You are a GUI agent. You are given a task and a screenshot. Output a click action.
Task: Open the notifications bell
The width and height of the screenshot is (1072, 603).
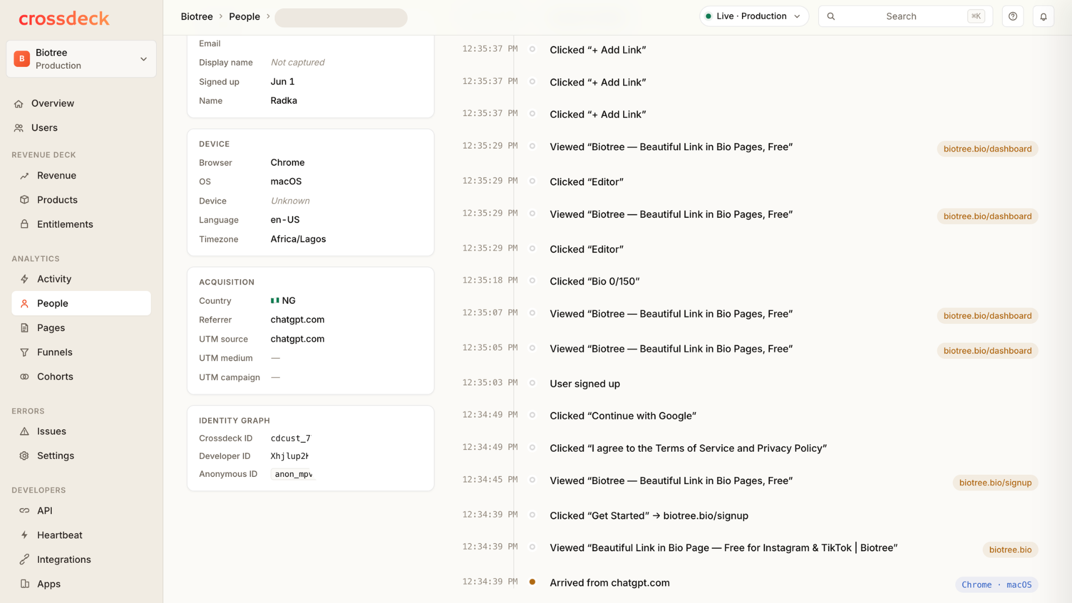[1044, 16]
